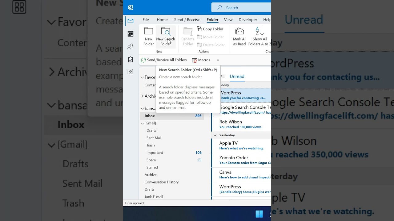
Task: Open Rob Wilson's "350,000 views" email
Action: click(x=241, y=124)
